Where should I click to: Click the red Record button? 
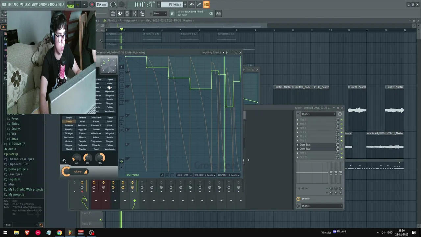coord(92,5)
